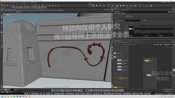Open the network editor Tools menu
Viewport: 175px width, 98px height.
(126, 45)
